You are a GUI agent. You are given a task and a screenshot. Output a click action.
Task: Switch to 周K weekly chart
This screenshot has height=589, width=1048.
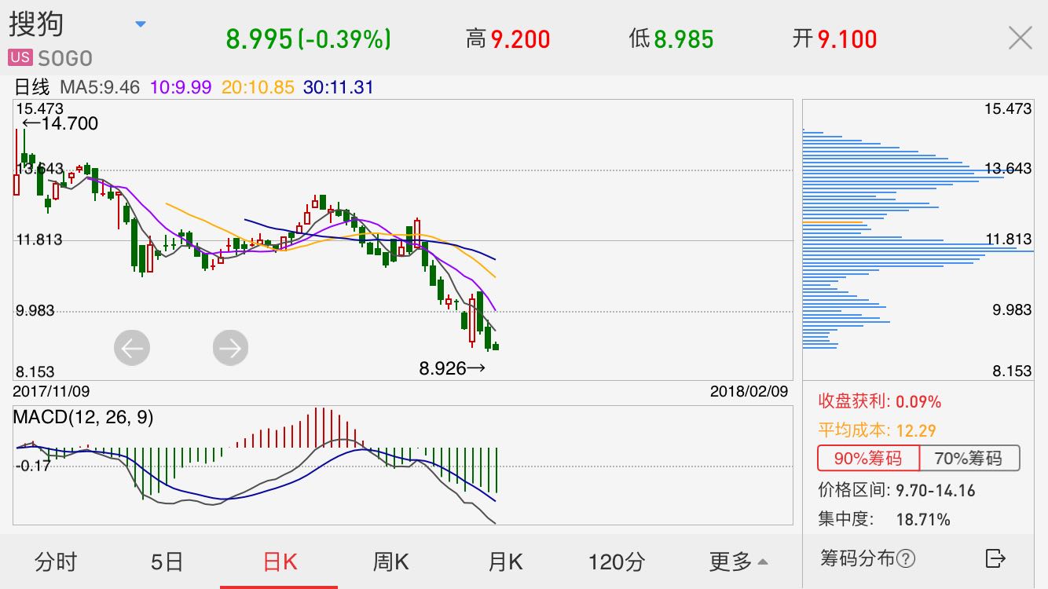[390, 562]
